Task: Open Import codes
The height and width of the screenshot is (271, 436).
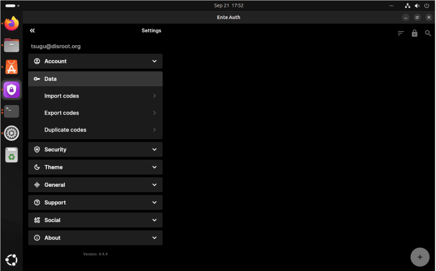Action: point(95,96)
